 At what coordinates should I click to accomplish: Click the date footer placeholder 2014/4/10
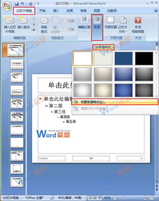pyautogui.click(x=52, y=159)
